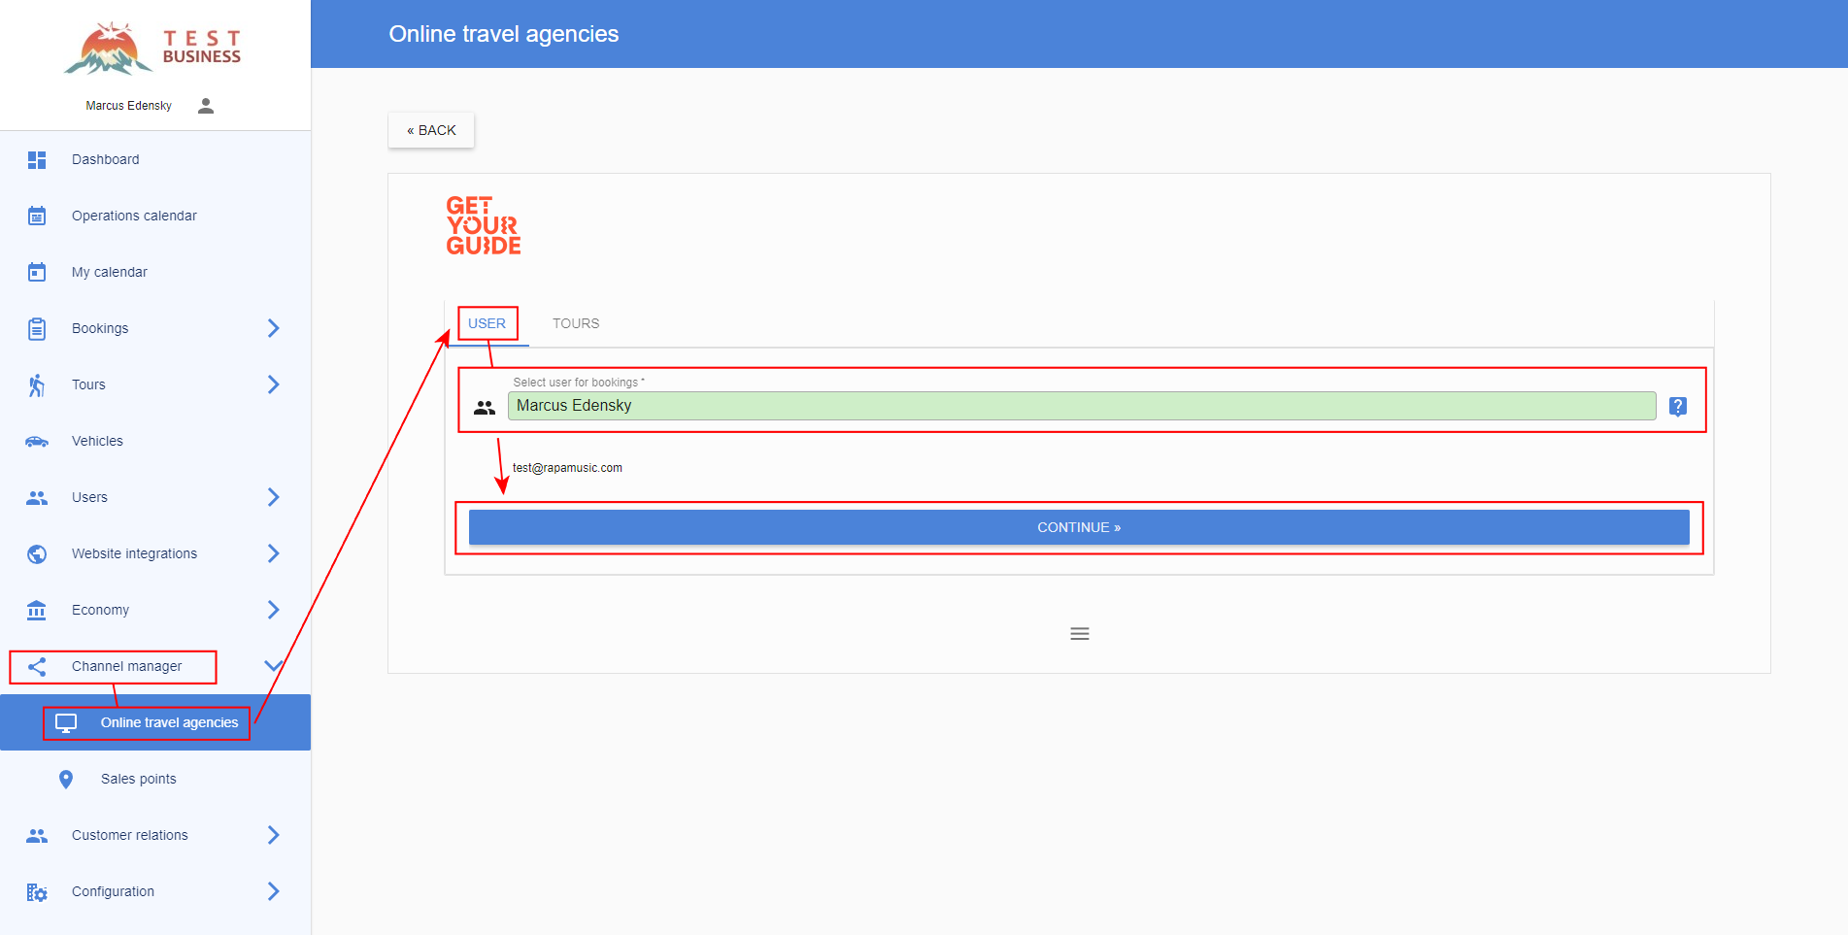
Task: Click the hamburger menu icon below the form
Action: click(x=1079, y=634)
